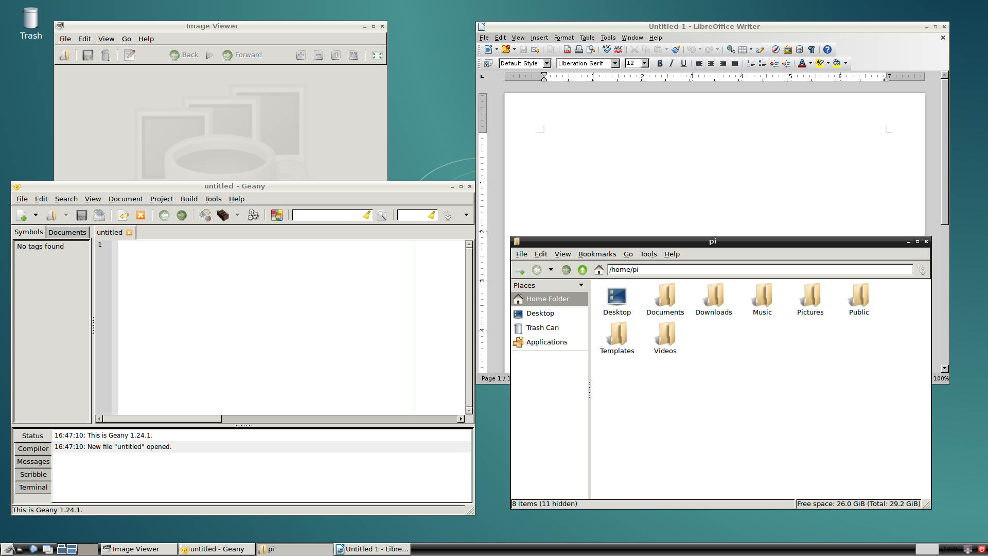The height and width of the screenshot is (556, 988).
Task: Click the yellow highlighting color swatch
Action: [820, 63]
